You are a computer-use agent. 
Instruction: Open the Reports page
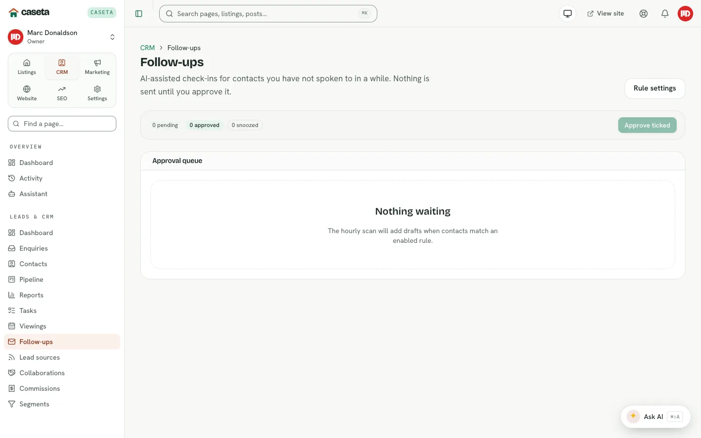pyautogui.click(x=62, y=295)
